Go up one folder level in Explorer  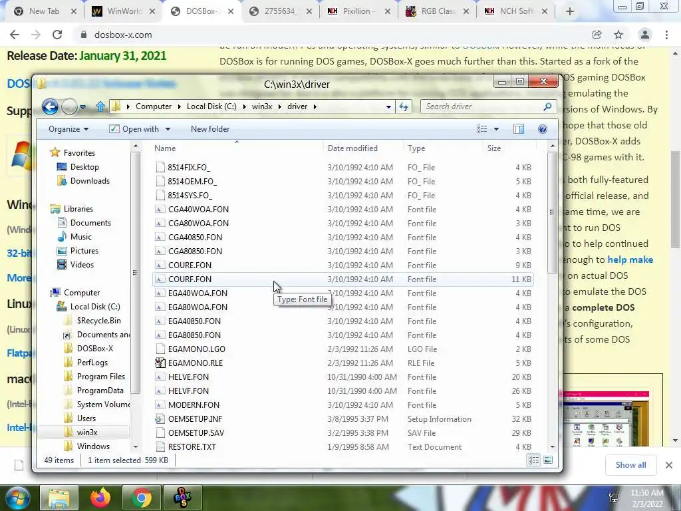click(x=100, y=106)
